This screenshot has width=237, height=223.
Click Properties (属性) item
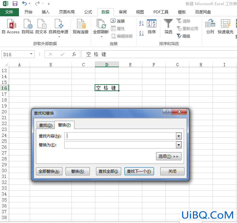[x=118, y=29]
